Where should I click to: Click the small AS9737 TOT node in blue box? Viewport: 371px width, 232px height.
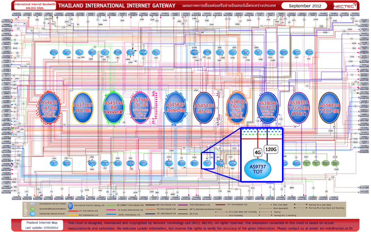[207, 163]
